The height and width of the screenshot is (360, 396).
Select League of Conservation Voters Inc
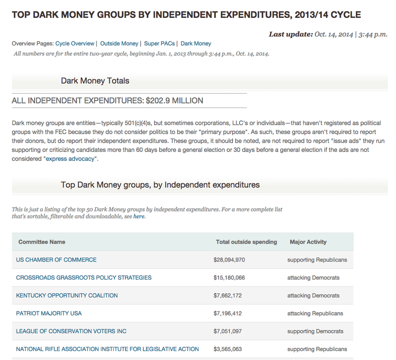tap(71, 331)
